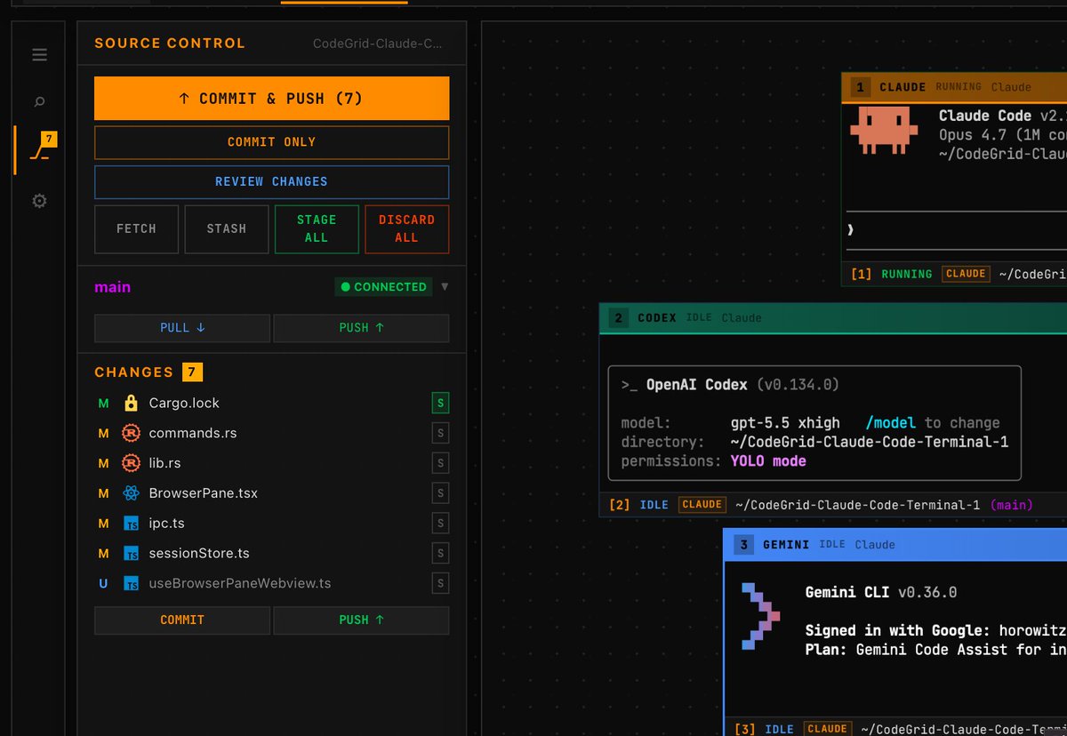Select the lib.rs file row

(271, 463)
